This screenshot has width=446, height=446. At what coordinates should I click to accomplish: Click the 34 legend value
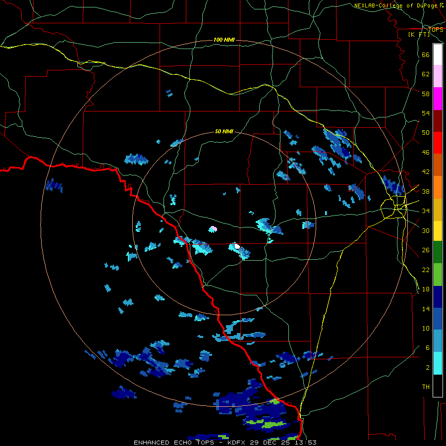[x=426, y=211]
